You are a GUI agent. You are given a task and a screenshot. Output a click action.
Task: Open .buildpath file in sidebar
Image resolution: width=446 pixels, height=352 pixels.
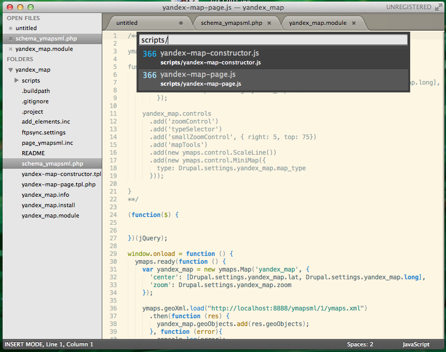(36, 91)
